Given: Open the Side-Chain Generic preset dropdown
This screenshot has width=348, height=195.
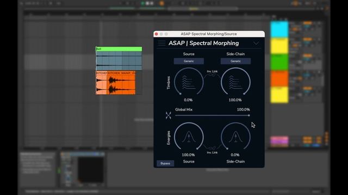Looking at the screenshot, I should (235, 61).
